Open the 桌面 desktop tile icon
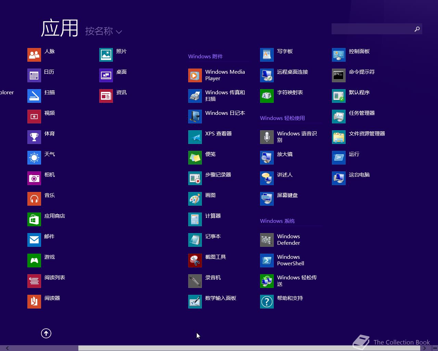438x351 pixels. pos(106,75)
